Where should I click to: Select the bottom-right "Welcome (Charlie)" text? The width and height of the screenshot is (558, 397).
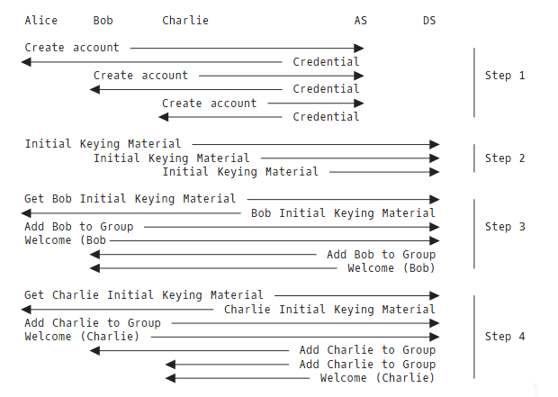(378, 378)
